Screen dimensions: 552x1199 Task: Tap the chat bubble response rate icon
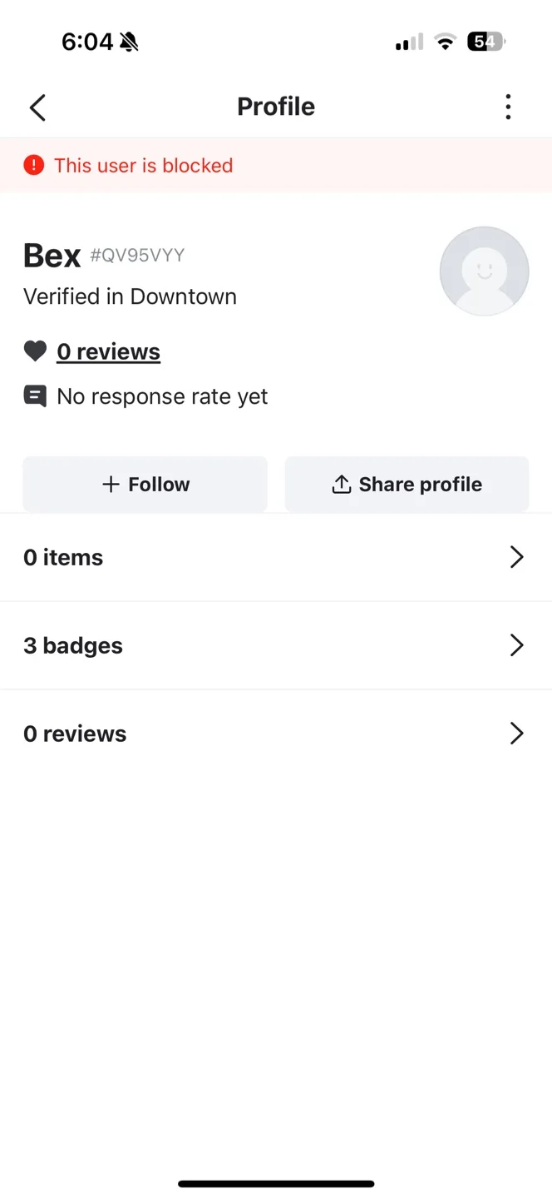(35, 396)
